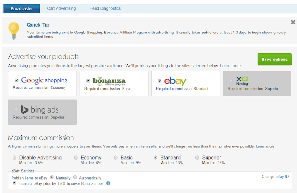Click the Change eBay ID link
Viewport: 297px width, 193px height.
pyautogui.click(x=275, y=176)
